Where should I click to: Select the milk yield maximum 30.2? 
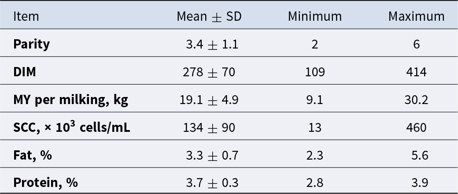pyautogui.click(x=416, y=100)
